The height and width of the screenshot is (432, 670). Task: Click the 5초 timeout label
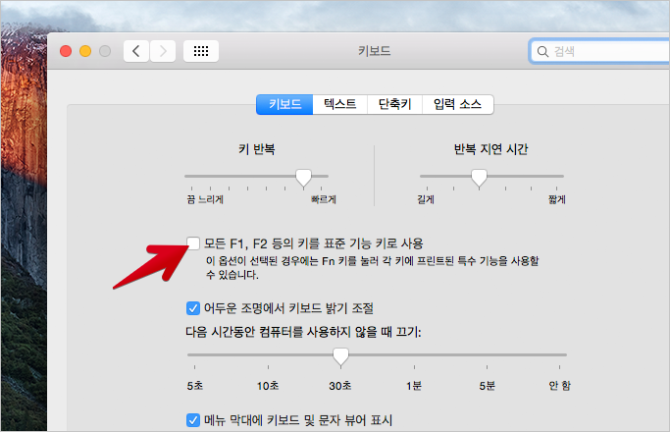pos(195,386)
